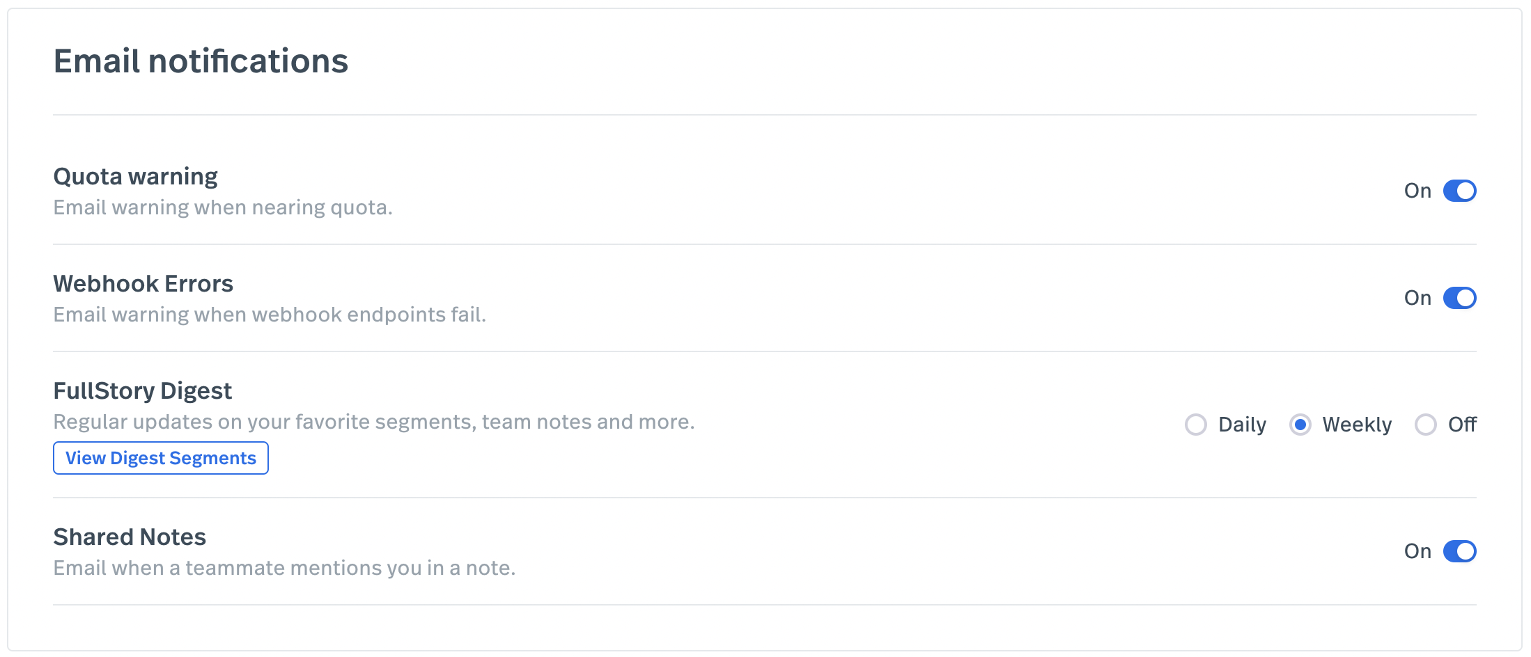
Task: Click the On label beside Shared Notes
Action: (1417, 551)
